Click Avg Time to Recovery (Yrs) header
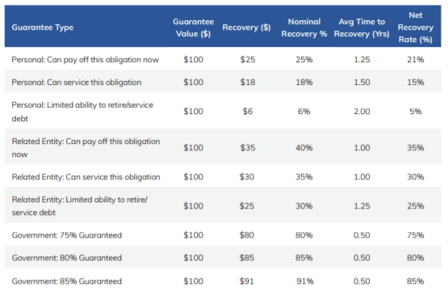Screen dimensions: 448x304 point(362,27)
